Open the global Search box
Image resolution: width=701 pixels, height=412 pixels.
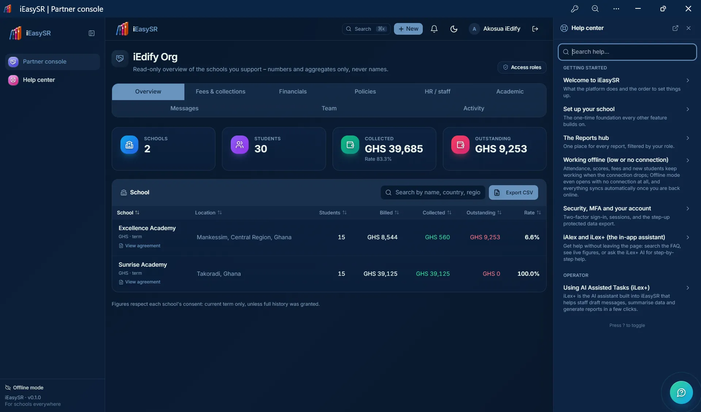tap(366, 29)
